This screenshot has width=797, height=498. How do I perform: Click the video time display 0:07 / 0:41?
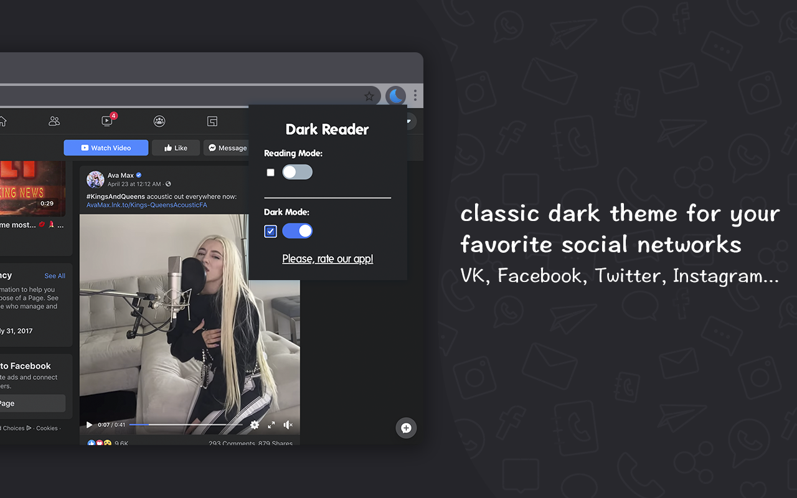point(111,425)
